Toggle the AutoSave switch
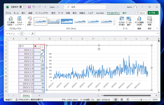 point(23,7)
